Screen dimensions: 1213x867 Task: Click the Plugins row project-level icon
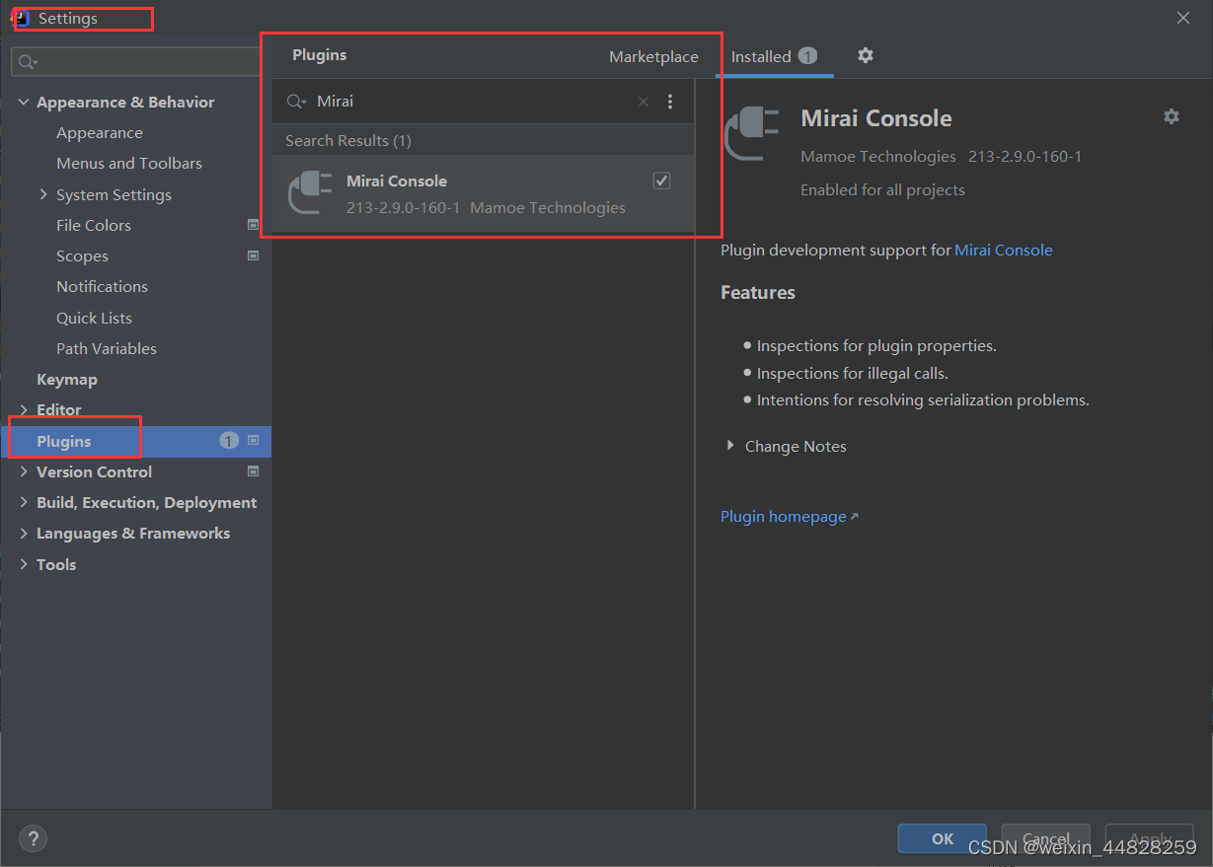(253, 441)
